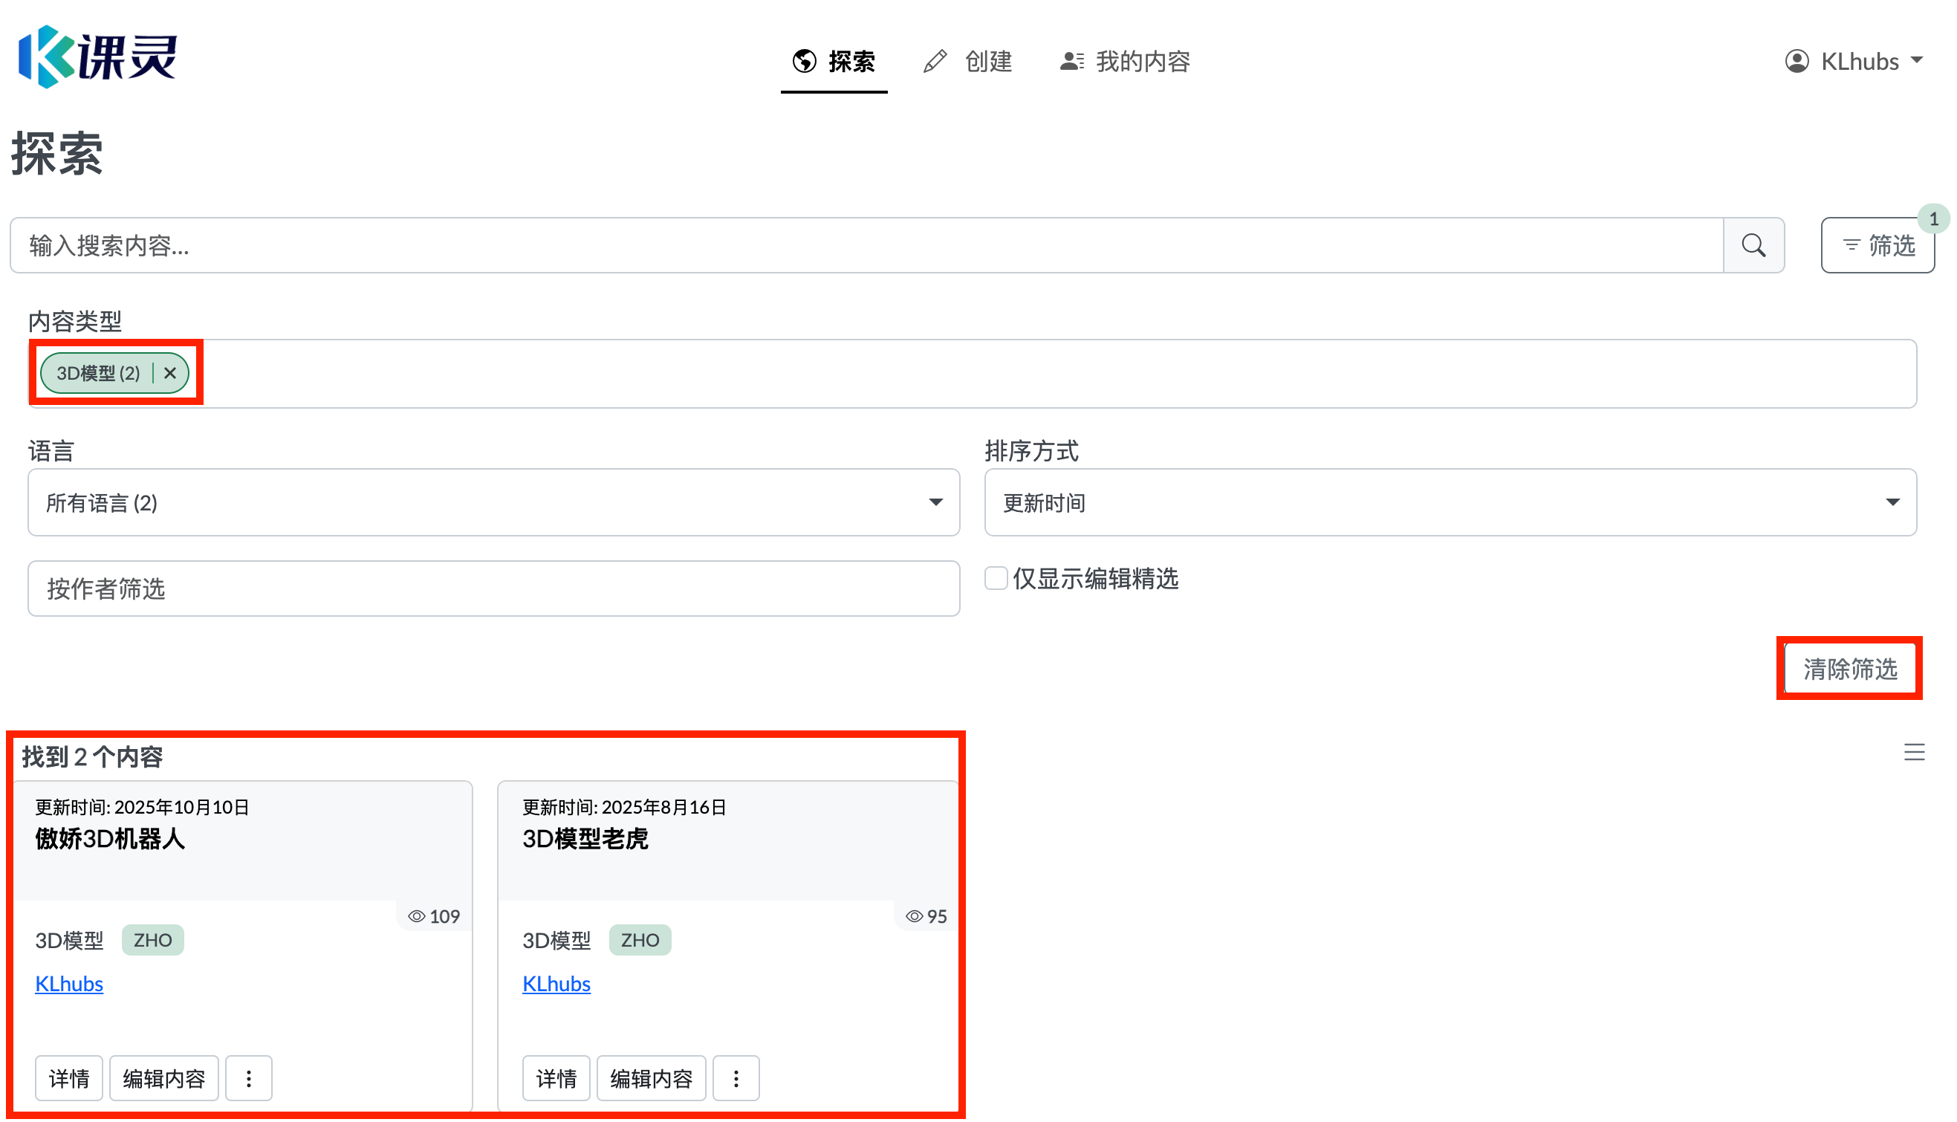
Task: Expand the 所有语言 language dropdown
Action: pos(493,502)
